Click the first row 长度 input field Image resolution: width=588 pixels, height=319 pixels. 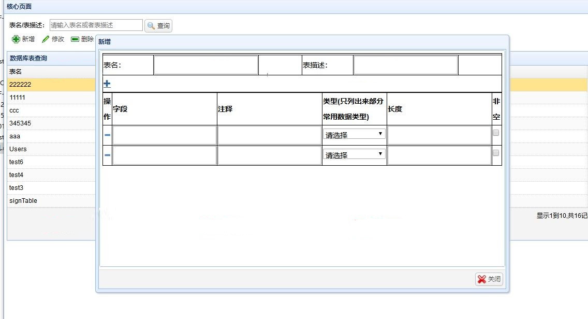tap(439, 135)
